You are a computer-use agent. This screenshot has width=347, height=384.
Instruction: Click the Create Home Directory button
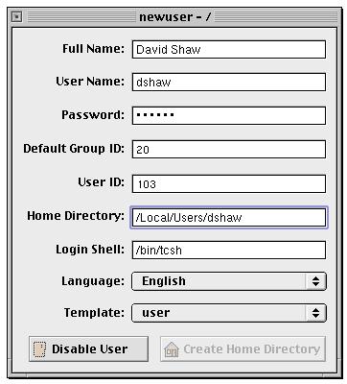[x=243, y=349]
